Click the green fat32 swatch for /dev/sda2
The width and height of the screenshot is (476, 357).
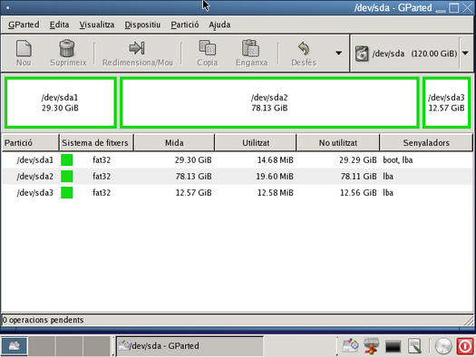(67, 176)
